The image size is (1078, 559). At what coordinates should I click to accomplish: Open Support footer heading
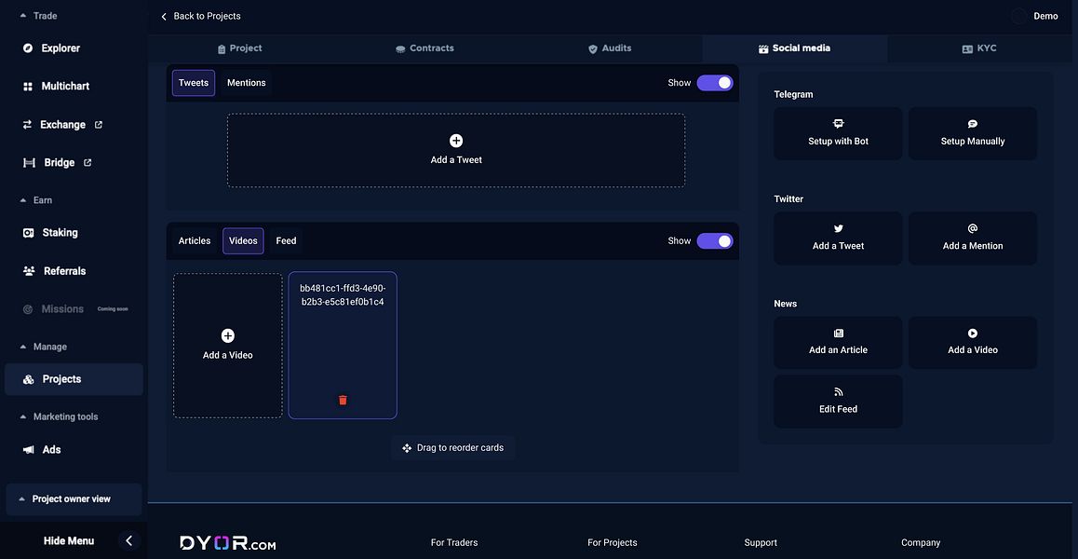[x=761, y=542]
